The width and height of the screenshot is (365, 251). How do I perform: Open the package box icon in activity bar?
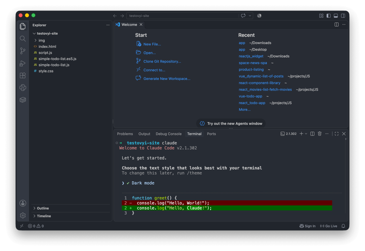(23, 100)
